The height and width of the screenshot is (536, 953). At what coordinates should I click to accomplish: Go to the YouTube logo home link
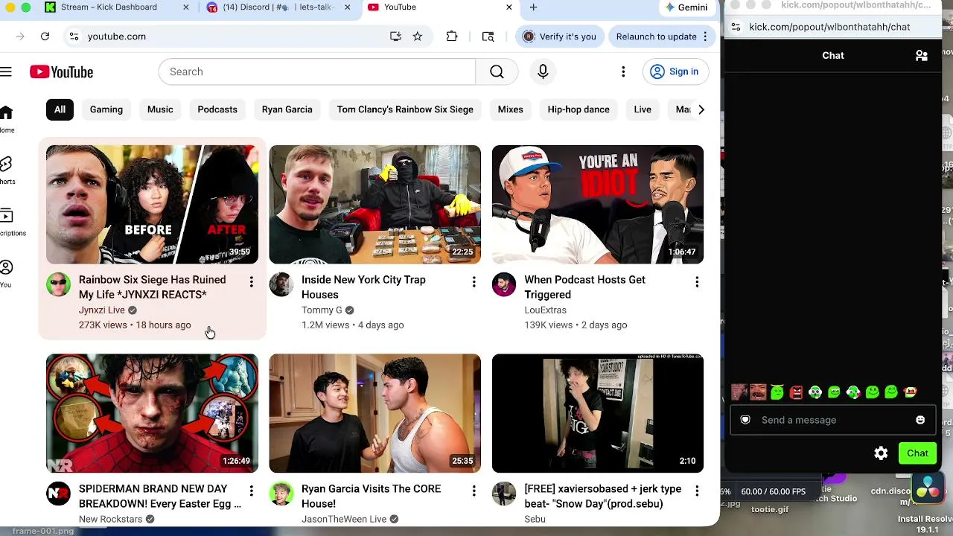pos(62,71)
